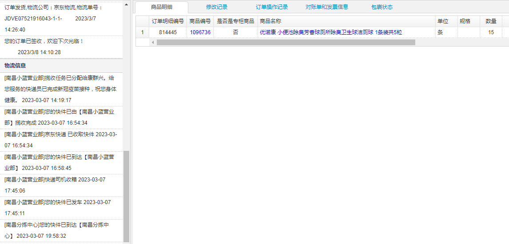Screen dimensions: 509x244
Task: Select the 单位 column header
Action: pos(446,21)
